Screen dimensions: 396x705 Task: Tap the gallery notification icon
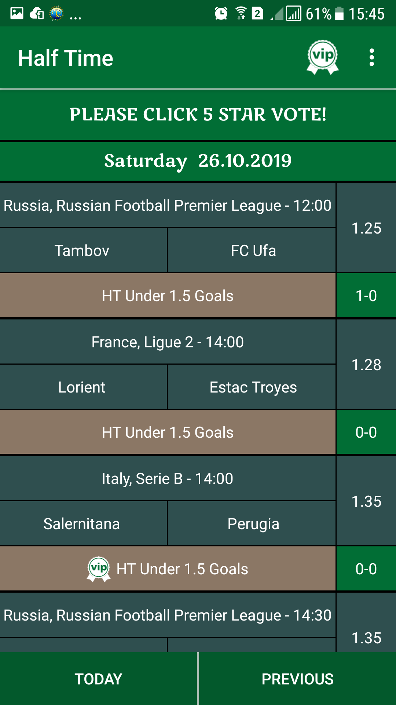(x=17, y=14)
